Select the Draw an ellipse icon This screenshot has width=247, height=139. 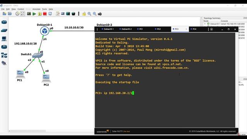[73, 14]
